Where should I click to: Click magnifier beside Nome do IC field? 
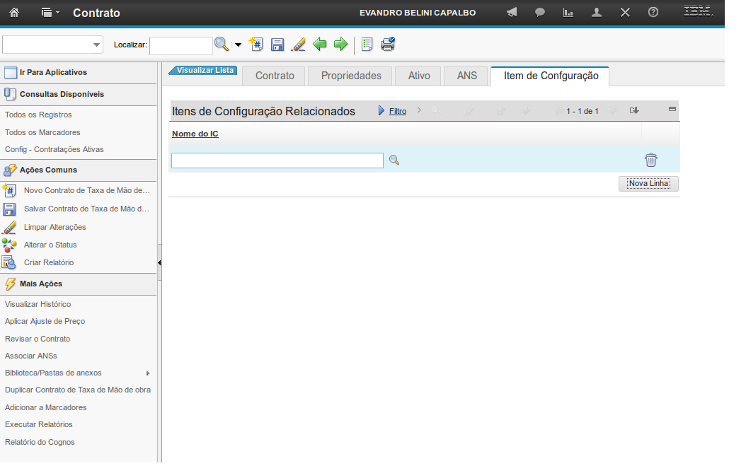click(394, 161)
